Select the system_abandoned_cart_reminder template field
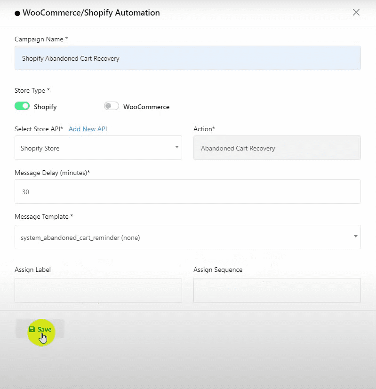 184,237
